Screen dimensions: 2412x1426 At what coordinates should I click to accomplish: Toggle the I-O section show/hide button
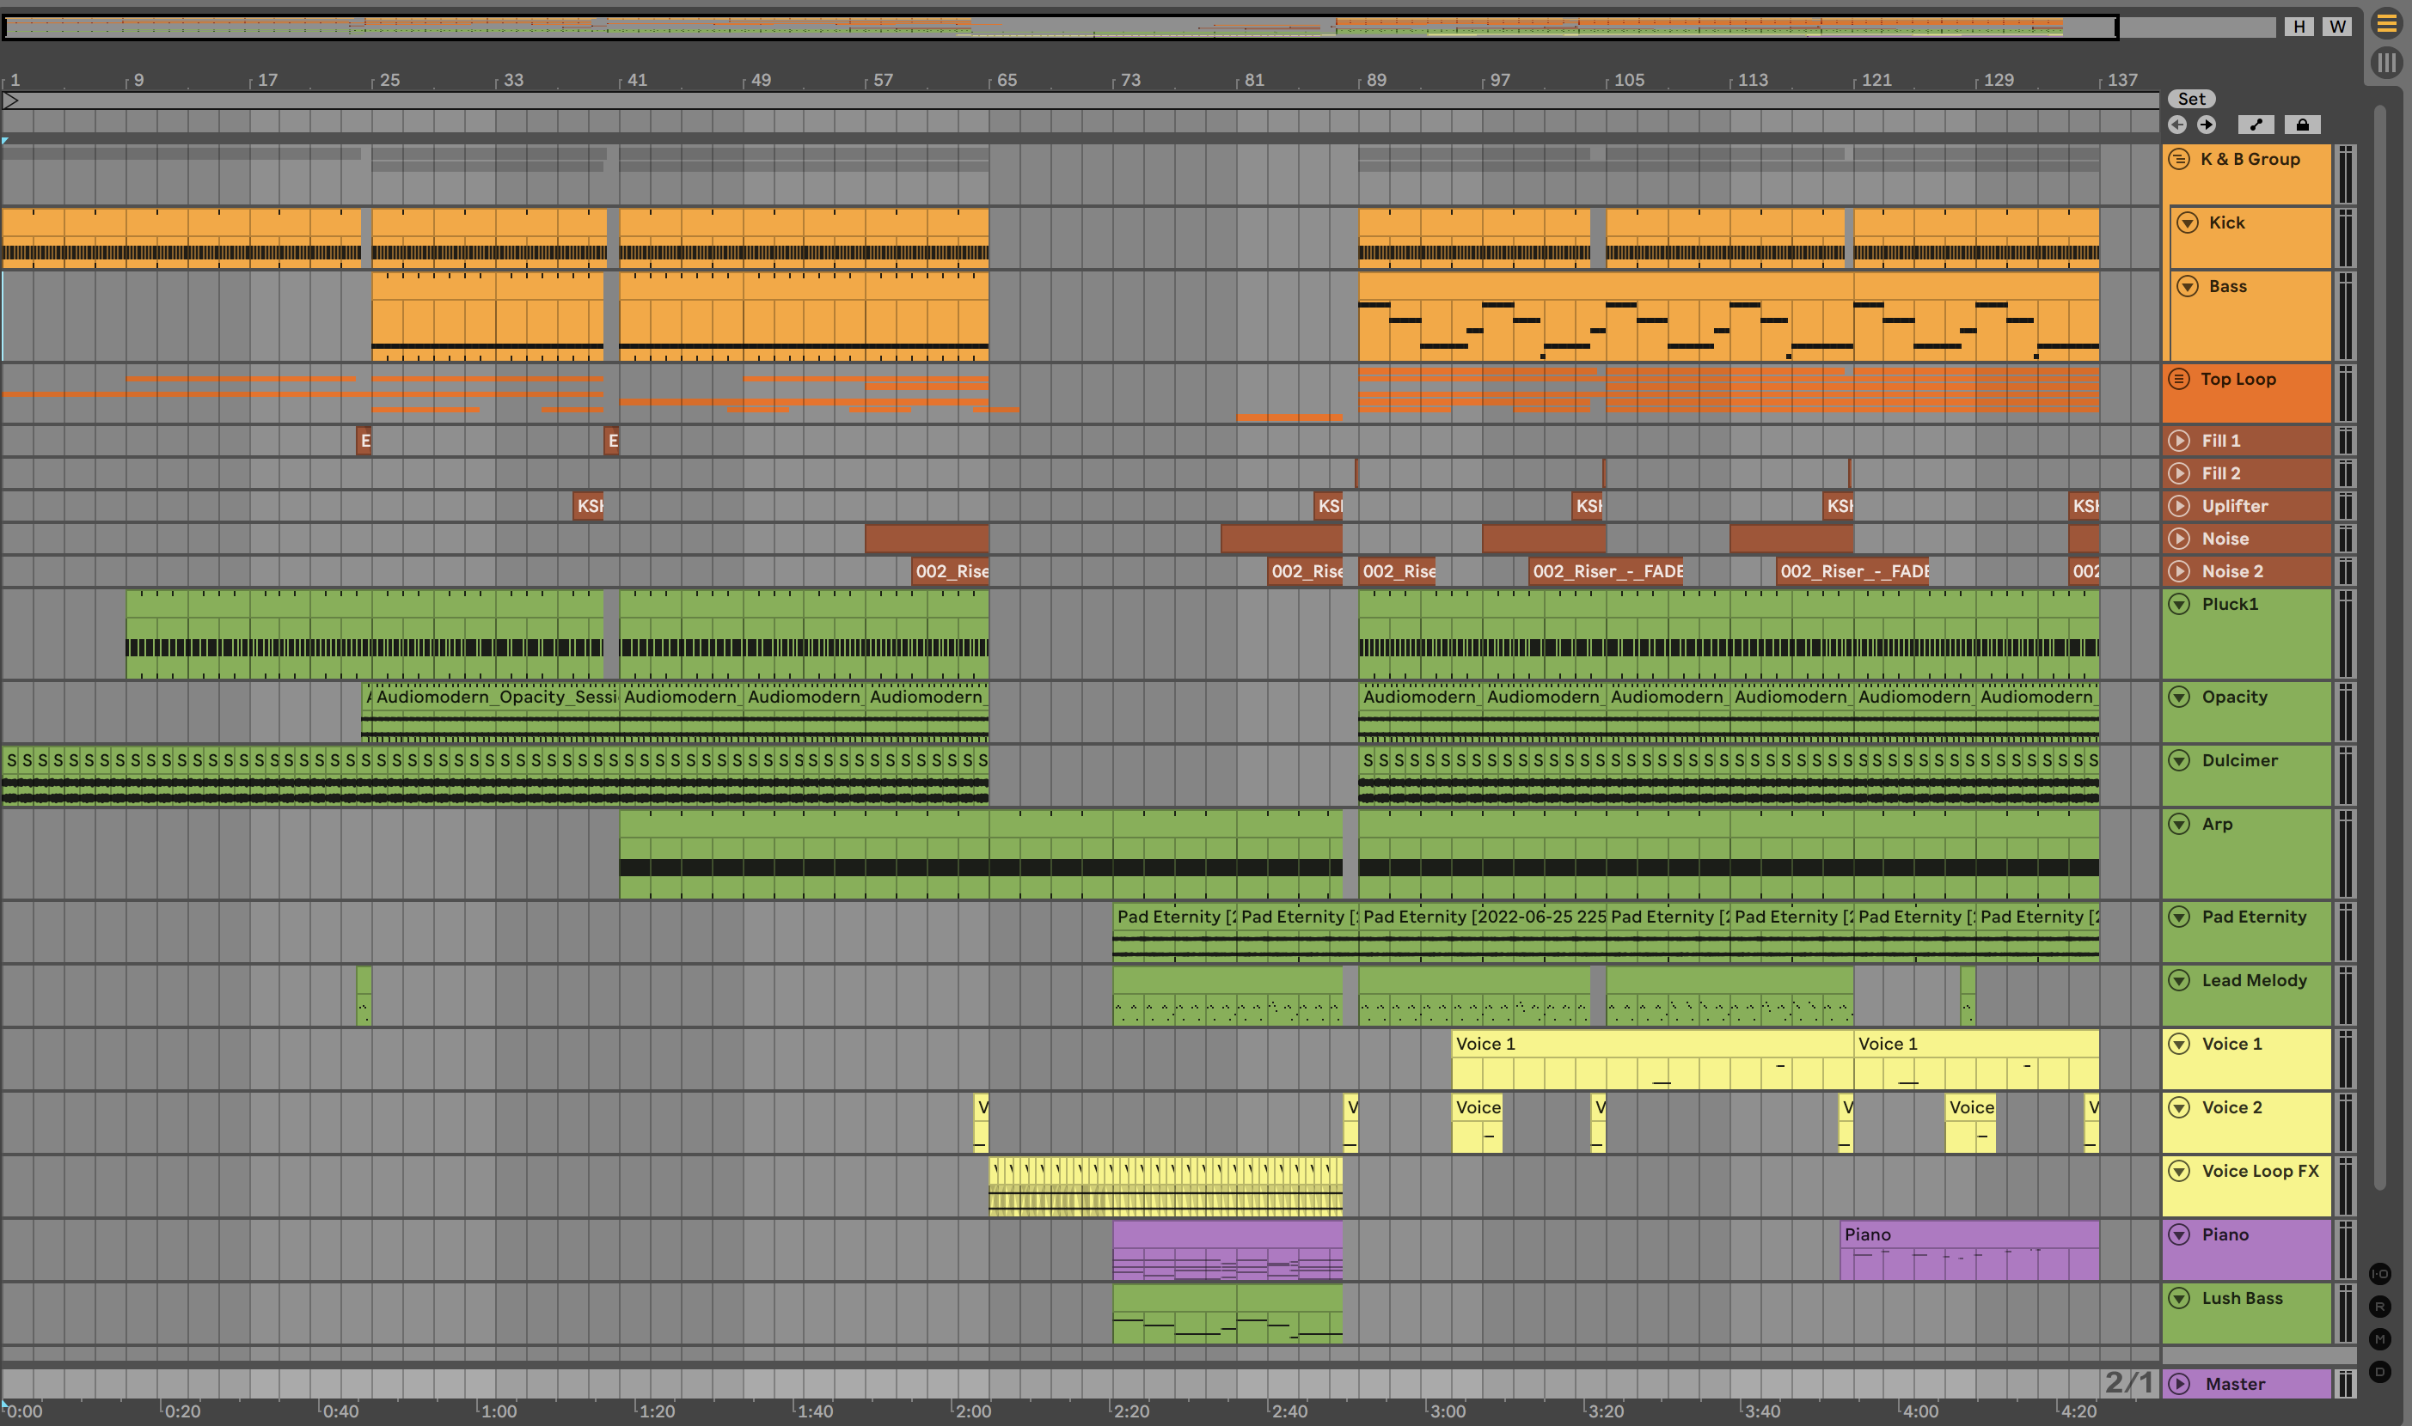pyautogui.click(x=2380, y=1274)
